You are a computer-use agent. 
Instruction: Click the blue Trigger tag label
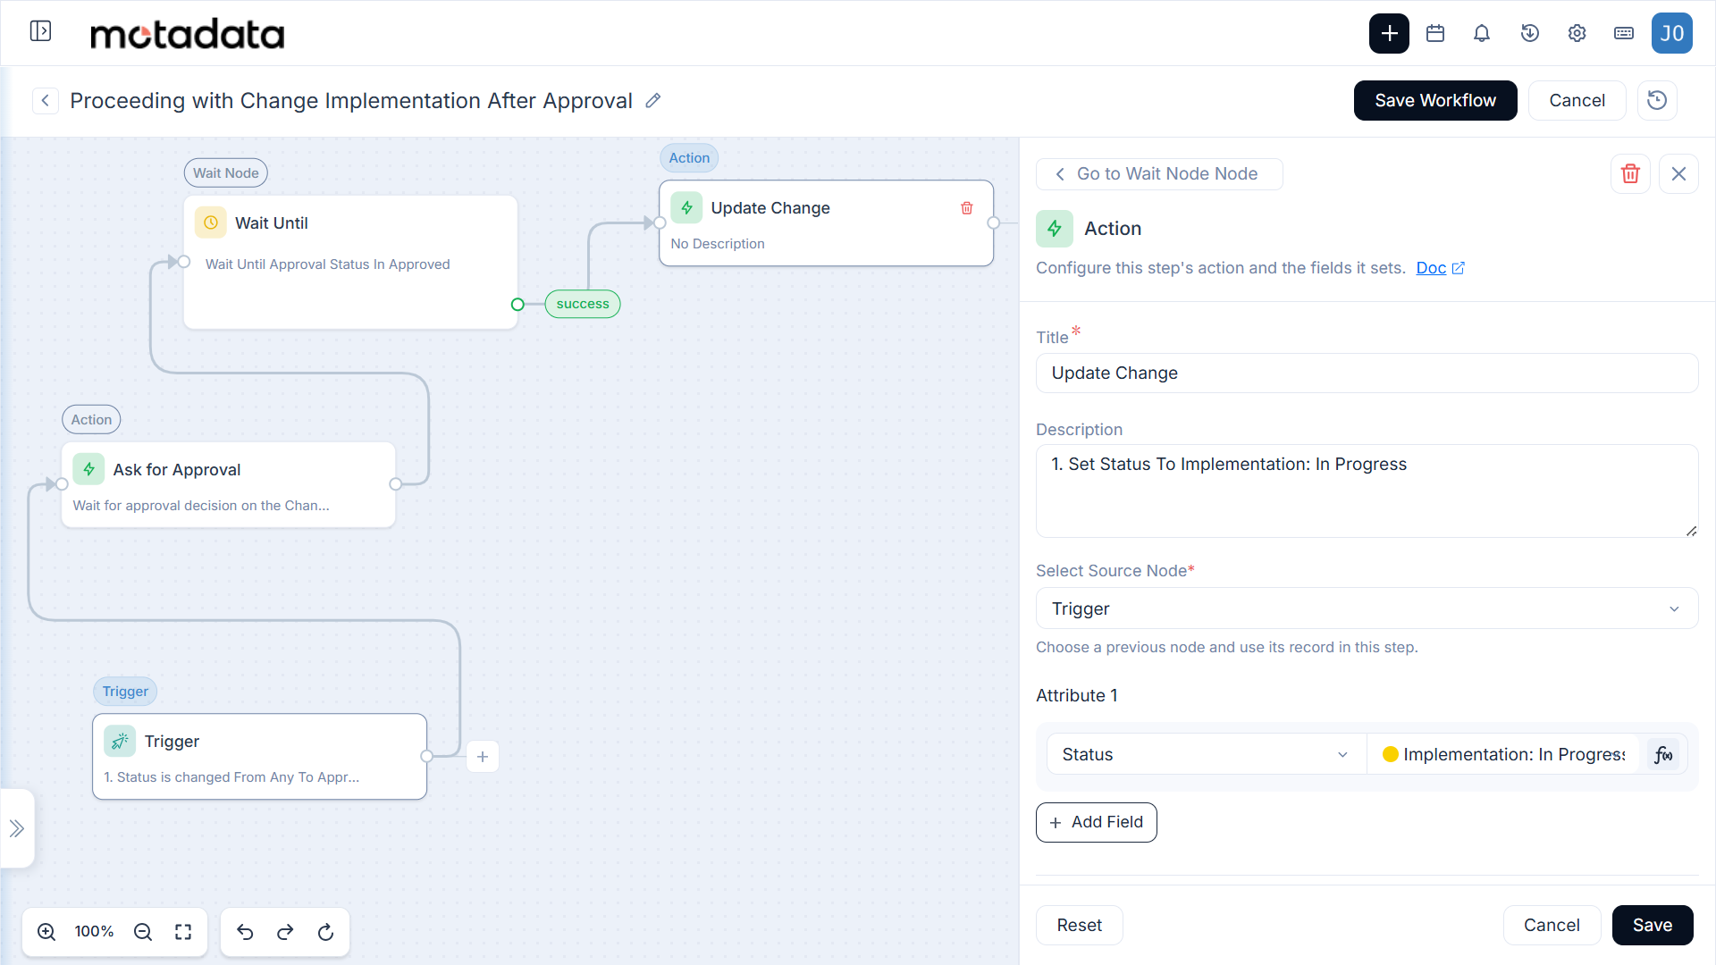pos(125,691)
